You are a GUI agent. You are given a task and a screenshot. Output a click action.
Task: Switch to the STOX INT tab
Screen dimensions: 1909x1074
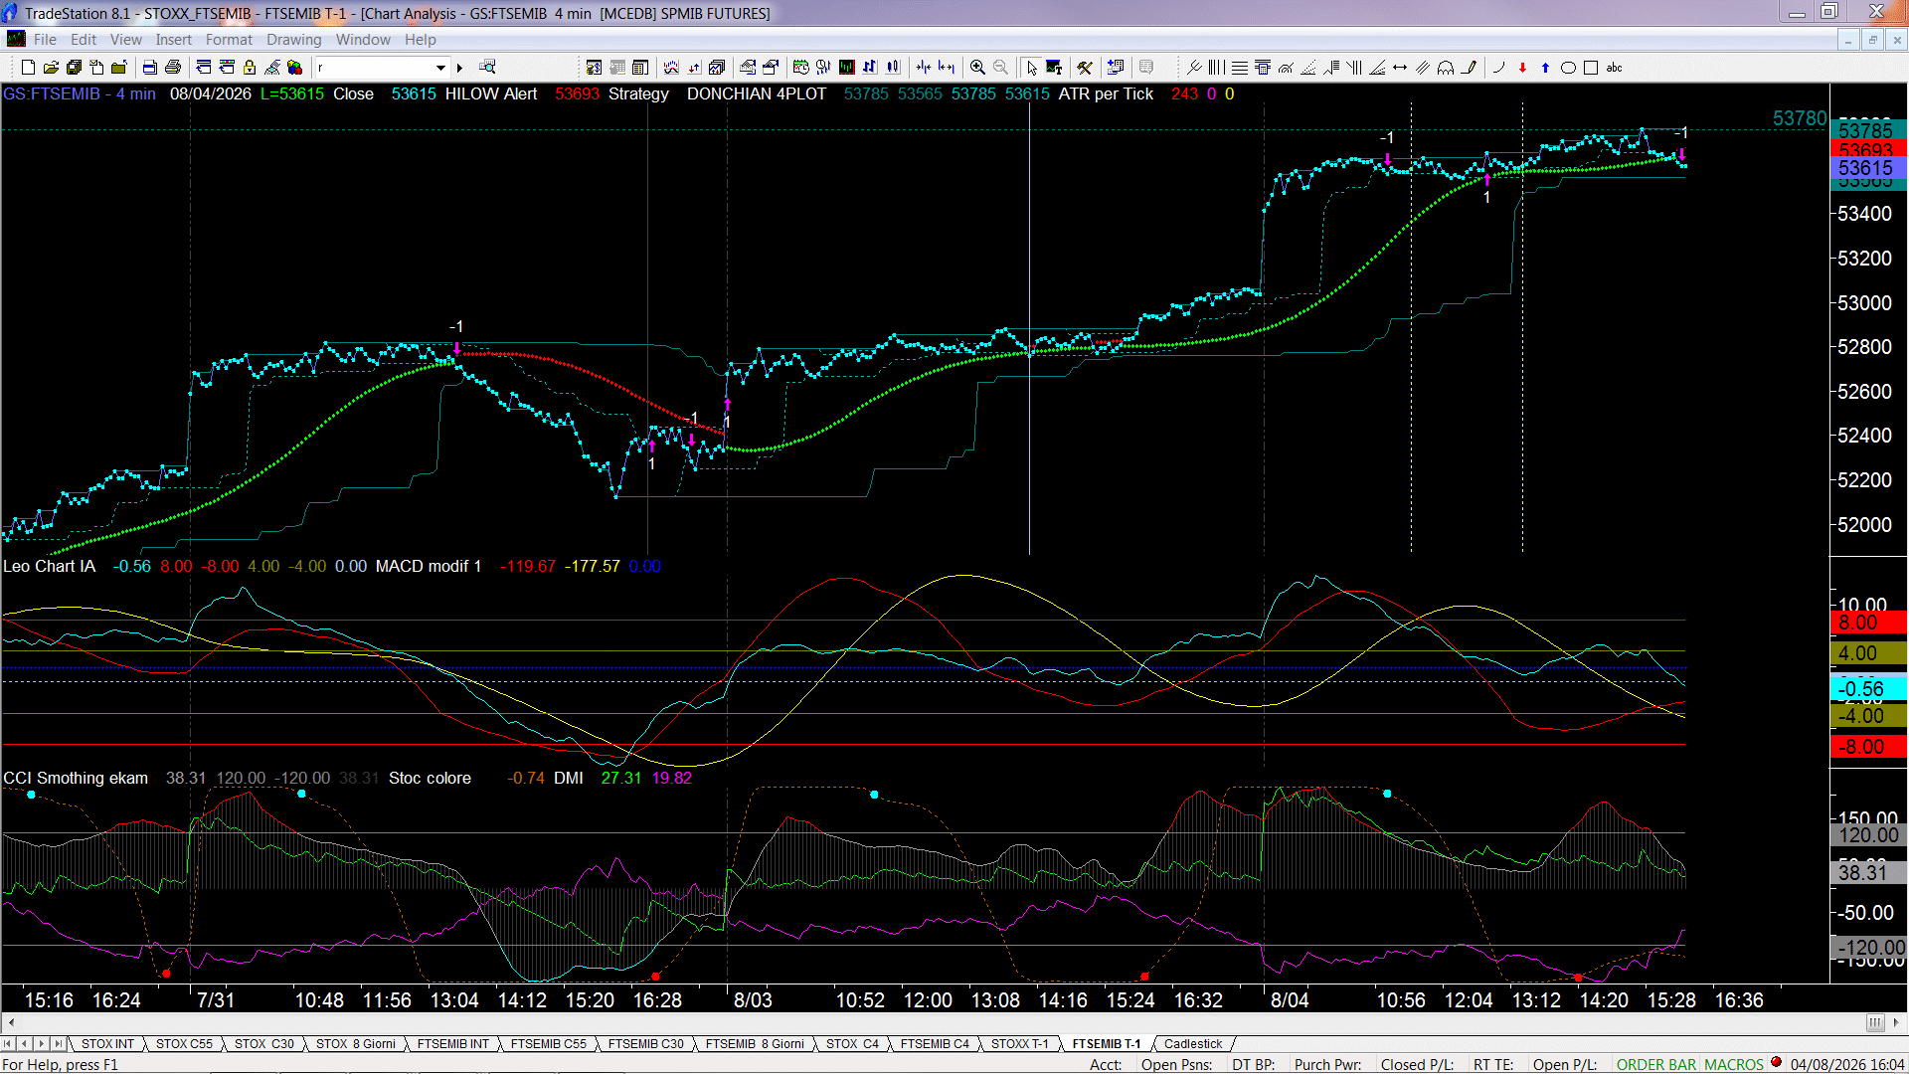pyautogui.click(x=107, y=1044)
